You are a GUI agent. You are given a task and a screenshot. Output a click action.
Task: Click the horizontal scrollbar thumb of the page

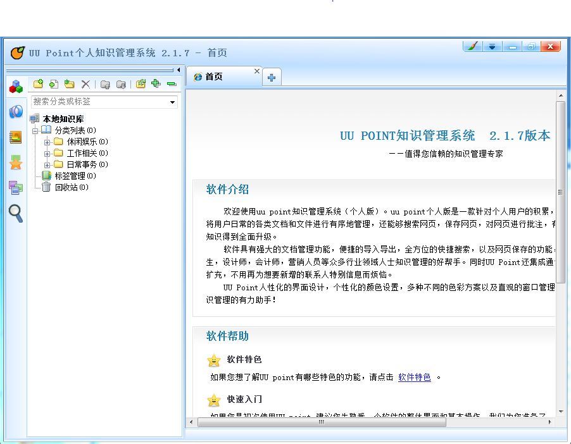322,422
